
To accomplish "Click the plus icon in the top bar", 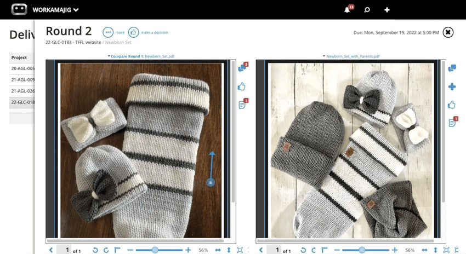I will tap(387, 10).
